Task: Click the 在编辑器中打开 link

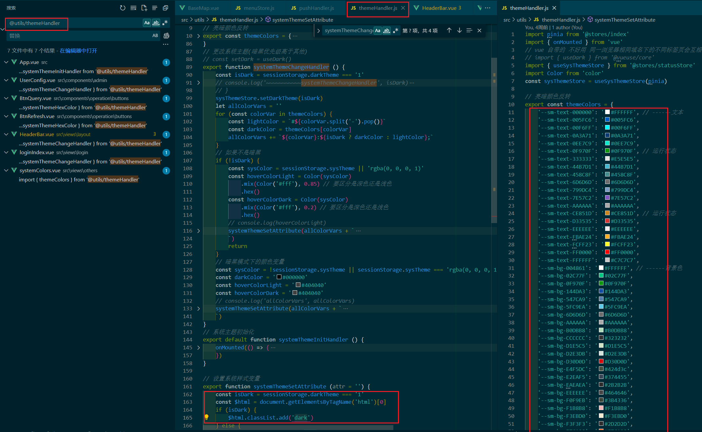Action: [78, 51]
